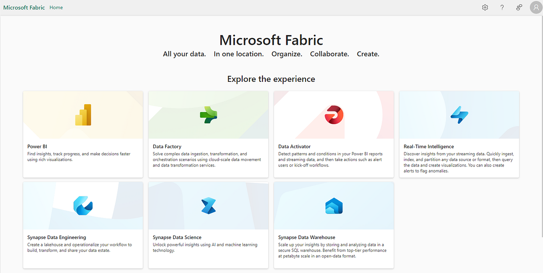The height and width of the screenshot is (273, 543).
Task: Click the 'Collaborate.' tagline word
Action: 329,54
